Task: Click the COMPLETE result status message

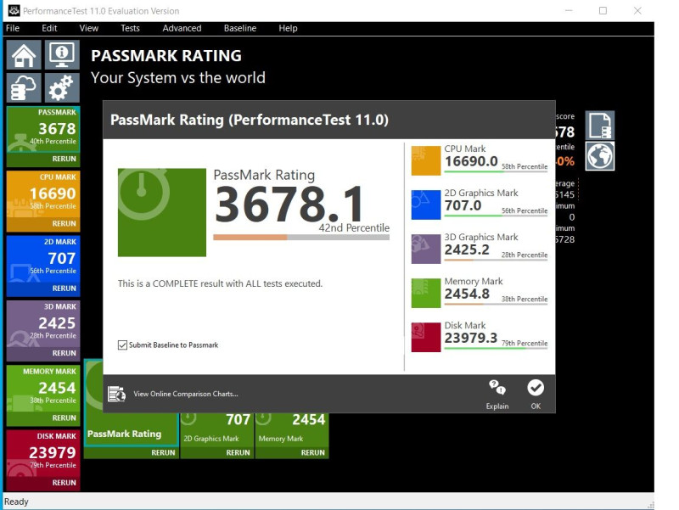Action: pyautogui.click(x=220, y=283)
